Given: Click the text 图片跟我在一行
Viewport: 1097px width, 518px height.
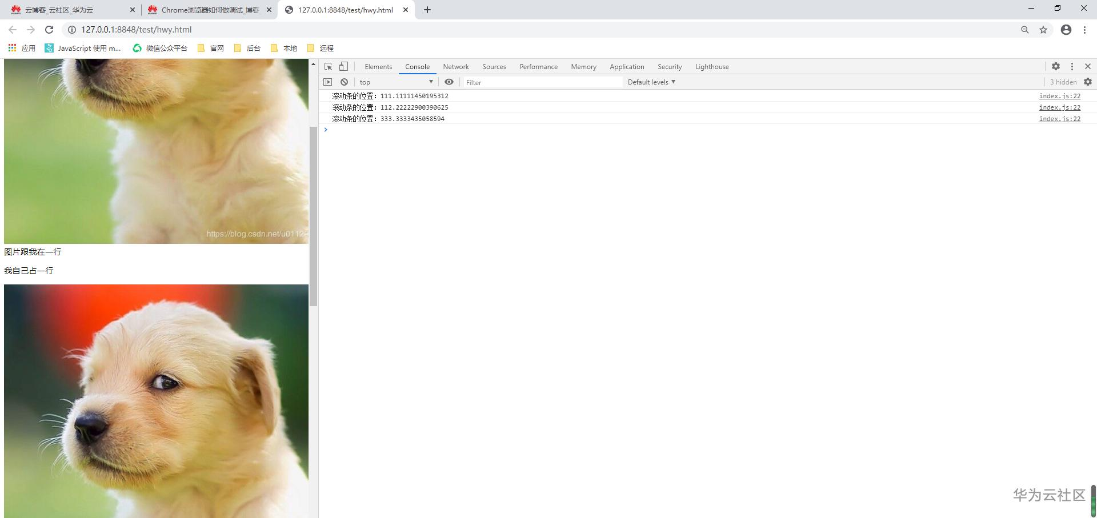Looking at the screenshot, I should [33, 252].
